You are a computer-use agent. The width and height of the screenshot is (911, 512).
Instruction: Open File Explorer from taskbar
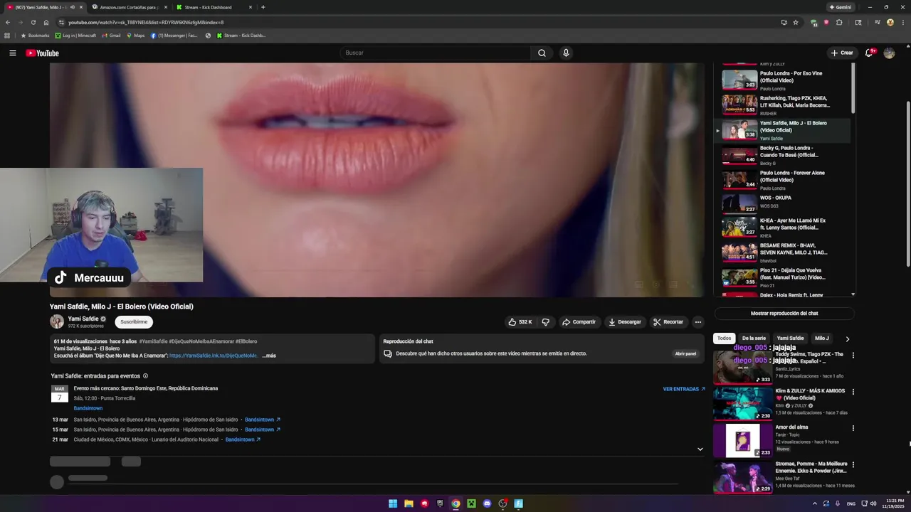[409, 503]
